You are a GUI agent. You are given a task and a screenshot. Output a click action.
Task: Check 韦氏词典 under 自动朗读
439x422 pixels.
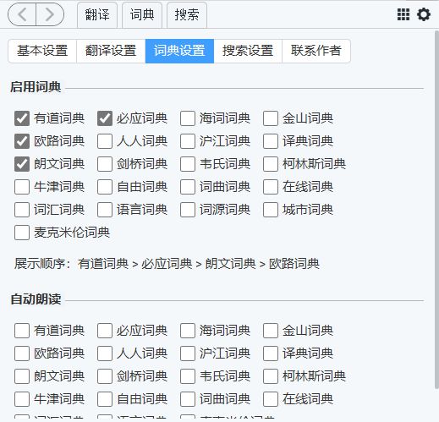point(188,376)
